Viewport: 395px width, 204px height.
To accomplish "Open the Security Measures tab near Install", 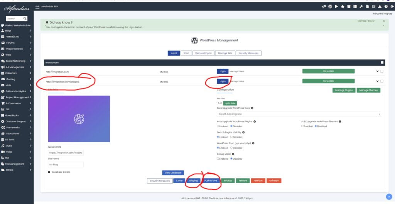I will click(248, 53).
